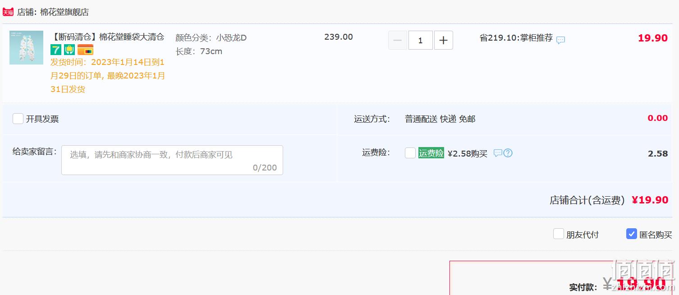679x295 pixels.
Task: Click the quantity field showing 1
Action: pos(420,40)
